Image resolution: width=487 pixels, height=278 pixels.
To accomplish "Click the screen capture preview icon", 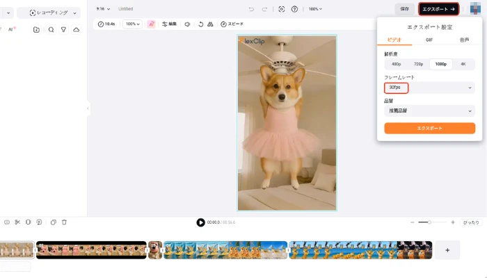I will 281,9.
